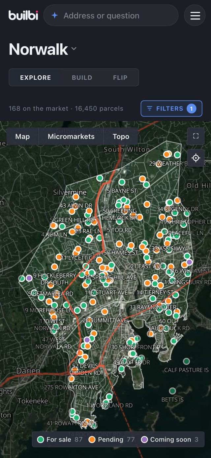The height and width of the screenshot is (458, 211).
Task: Enter fullscreen map view
Action: click(x=196, y=136)
